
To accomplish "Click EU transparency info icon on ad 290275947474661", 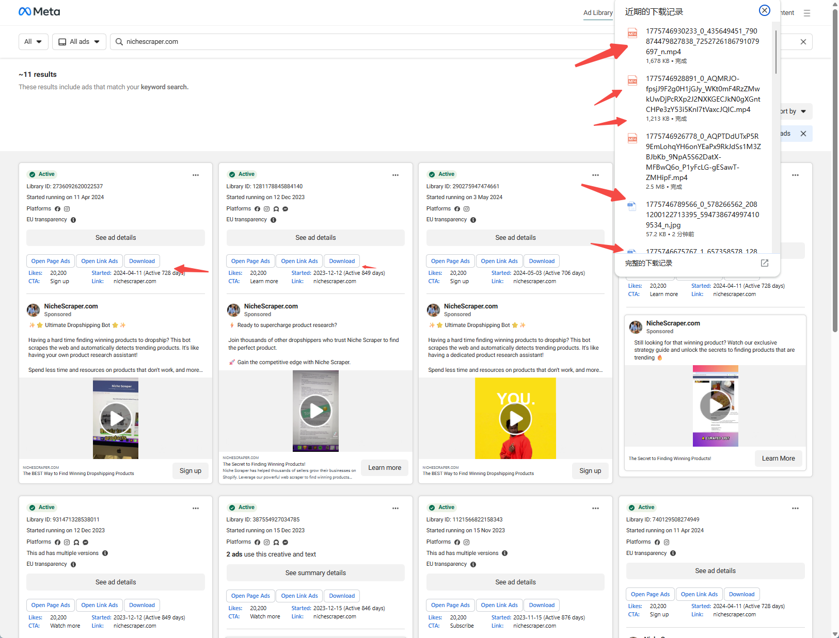I will (x=473, y=220).
